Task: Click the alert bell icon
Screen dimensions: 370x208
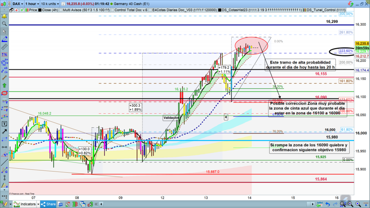Action: pyautogui.click(x=4, y=16)
